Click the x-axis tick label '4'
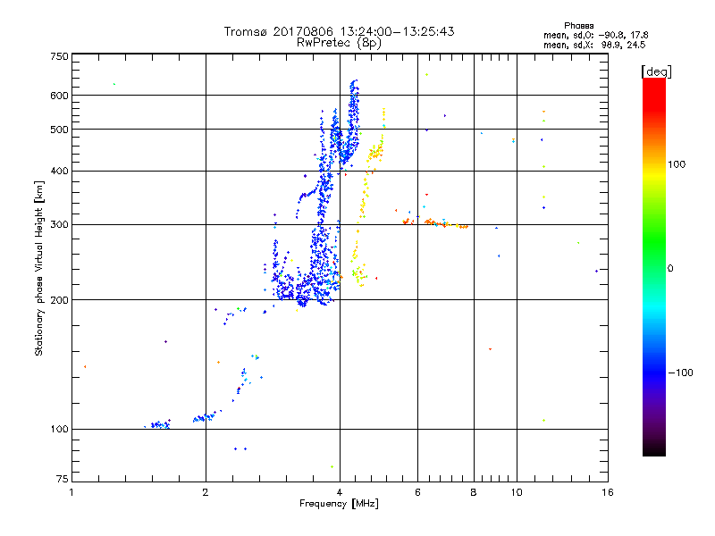 pos(340,492)
